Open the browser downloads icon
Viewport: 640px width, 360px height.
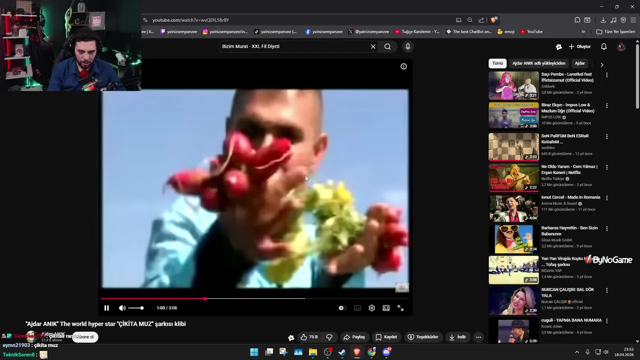[x=603, y=20]
